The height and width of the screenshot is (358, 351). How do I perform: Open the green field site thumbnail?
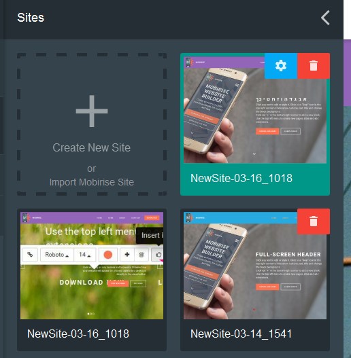coord(92,266)
